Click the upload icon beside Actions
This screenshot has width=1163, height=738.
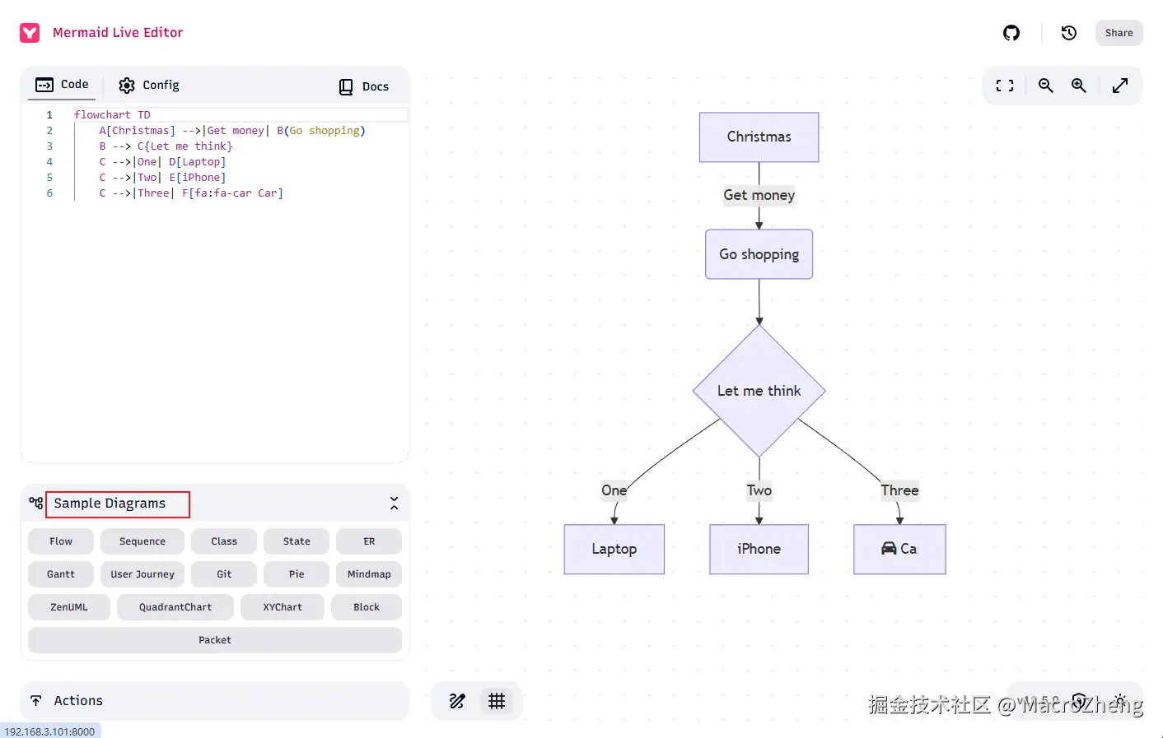(36, 701)
